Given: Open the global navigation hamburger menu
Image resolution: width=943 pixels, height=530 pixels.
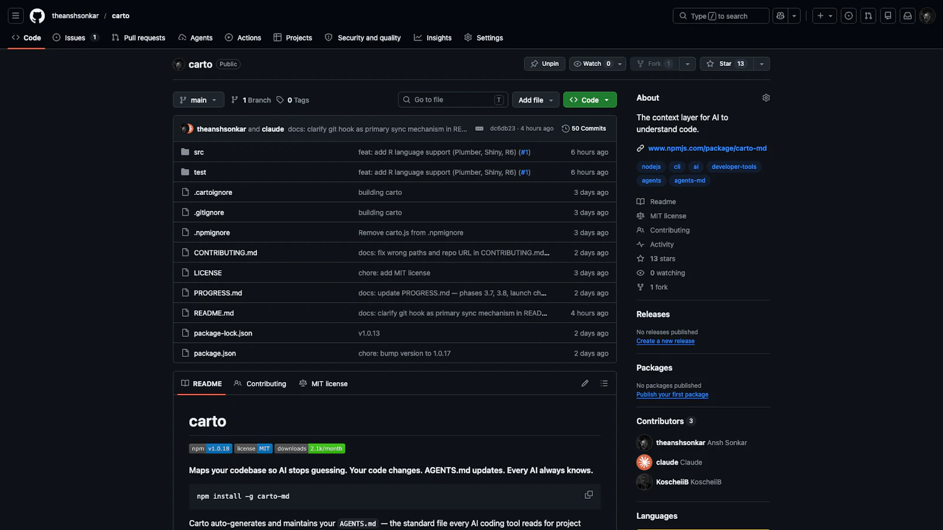Looking at the screenshot, I should pos(16,16).
